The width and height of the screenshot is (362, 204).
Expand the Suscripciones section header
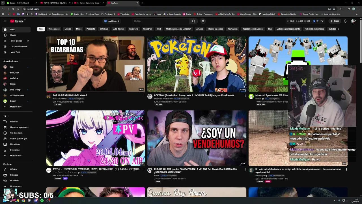(12, 61)
